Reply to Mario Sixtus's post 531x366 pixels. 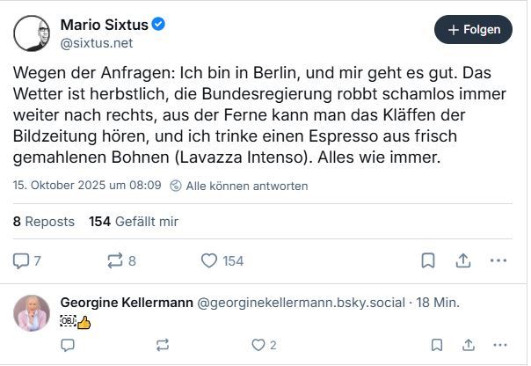click(23, 260)
